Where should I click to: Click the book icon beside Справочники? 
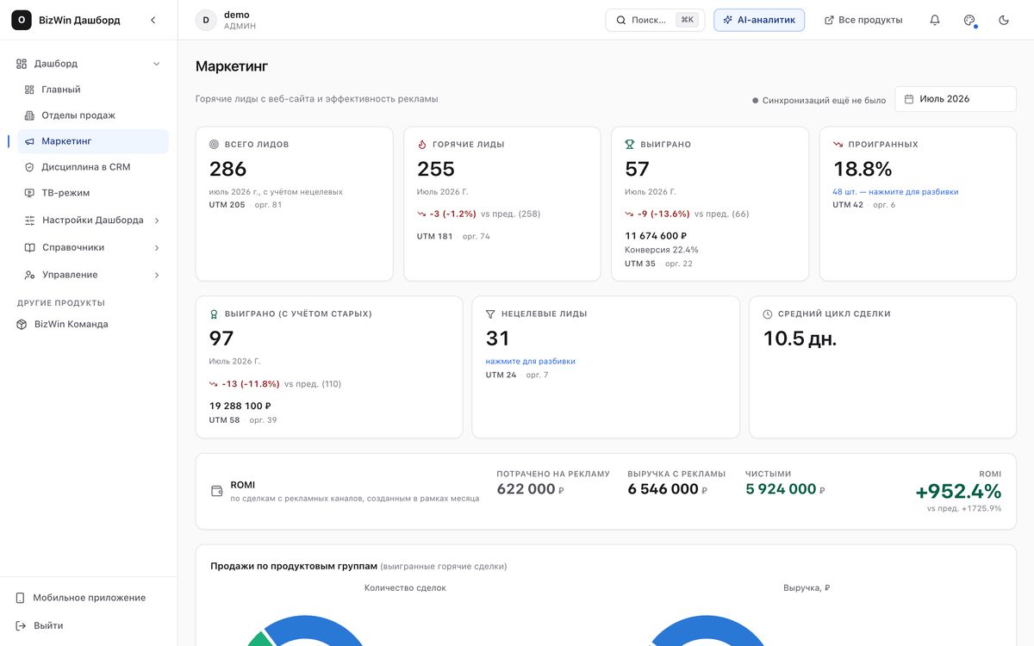(29, 248)
